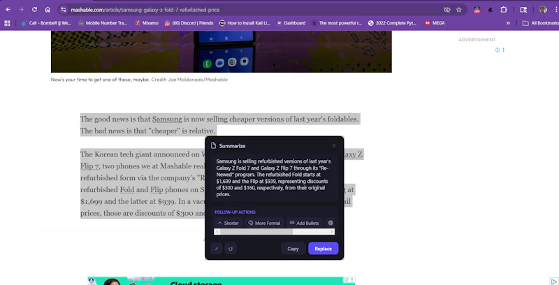559x285 pixels.
Task: Open the 2022 Complete Pyt... bookmark
Action: pyautogui.click(x=392, y=23)
